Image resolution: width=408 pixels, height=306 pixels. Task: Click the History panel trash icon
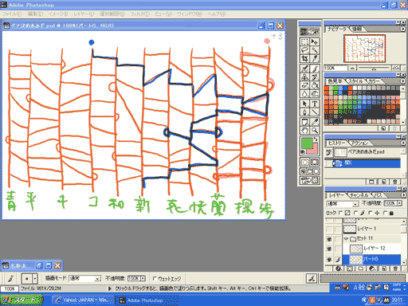coord(395,182)
